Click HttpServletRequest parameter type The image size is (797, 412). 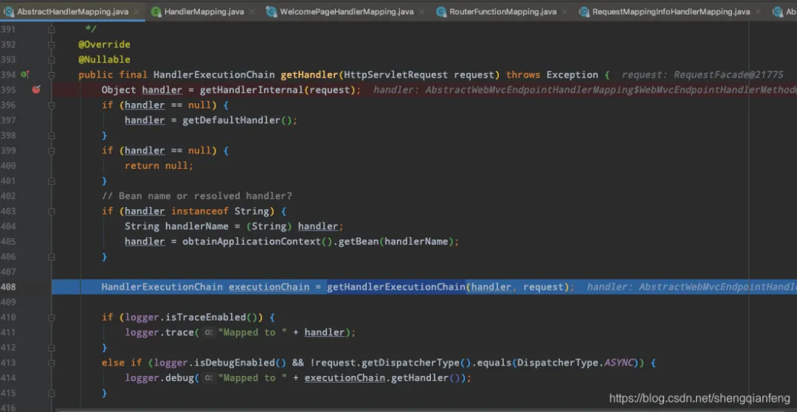[x=396, y=75]
